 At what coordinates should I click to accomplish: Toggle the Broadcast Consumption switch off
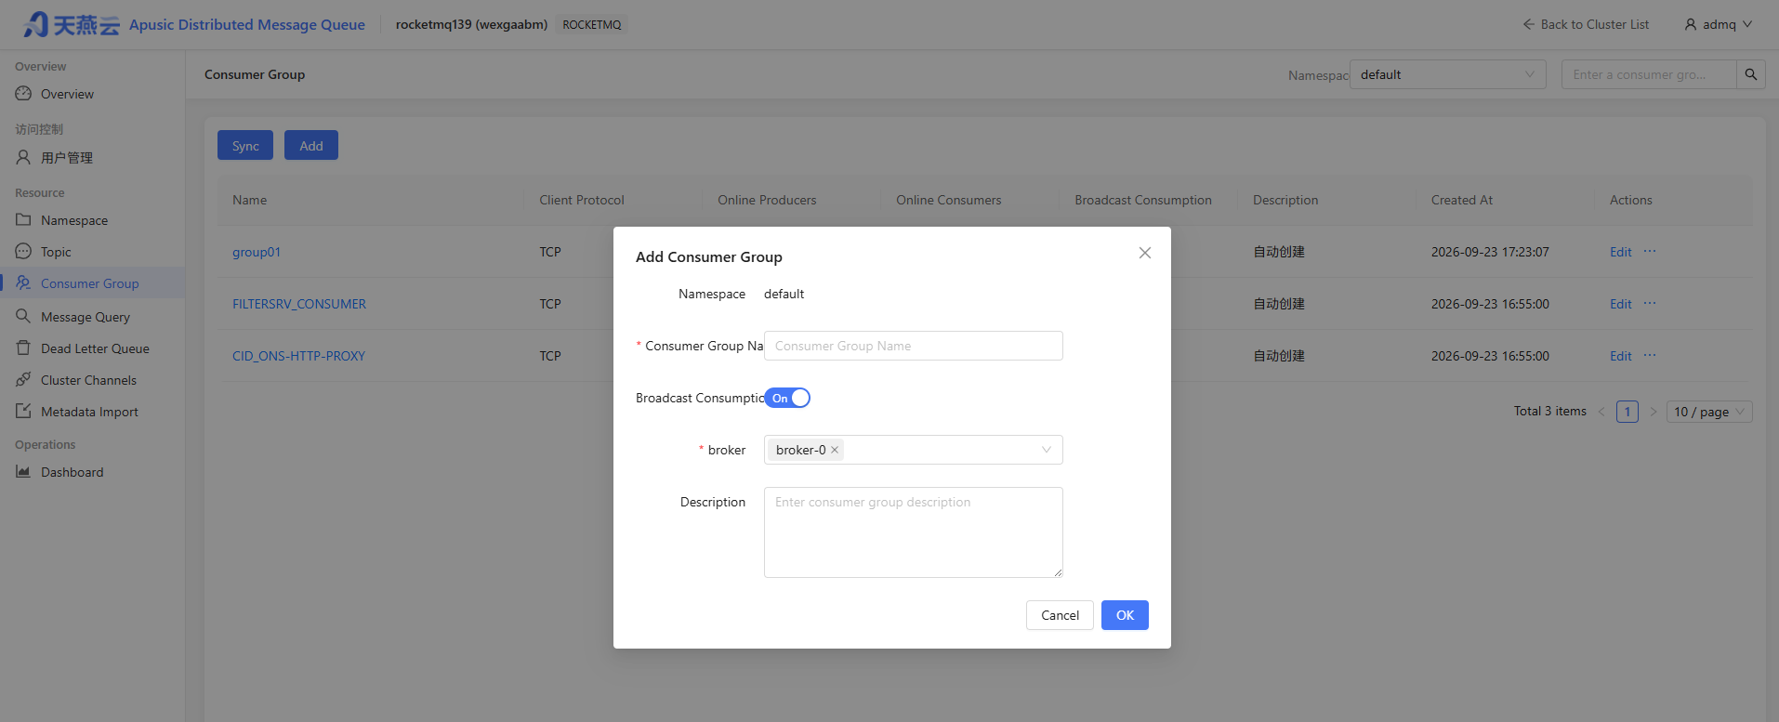787,398
